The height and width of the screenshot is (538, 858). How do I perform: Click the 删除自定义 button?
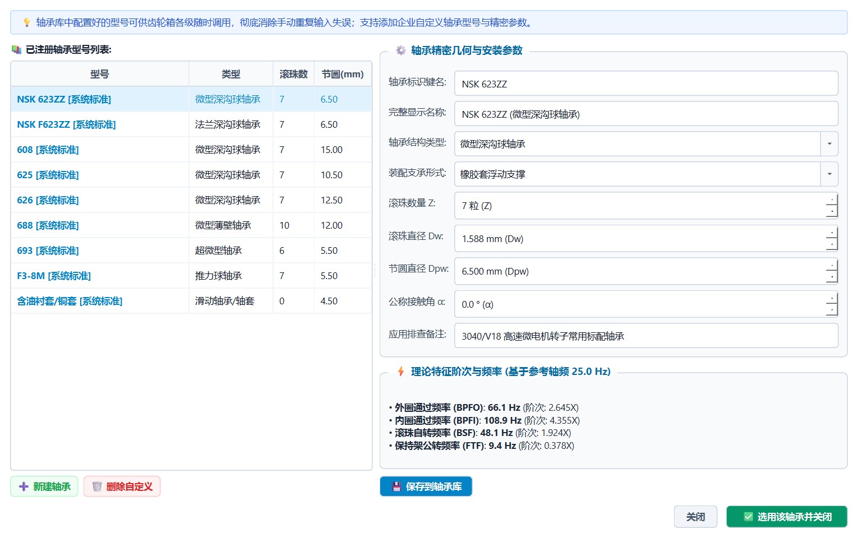pyautogui.click(x=122, y=486)
